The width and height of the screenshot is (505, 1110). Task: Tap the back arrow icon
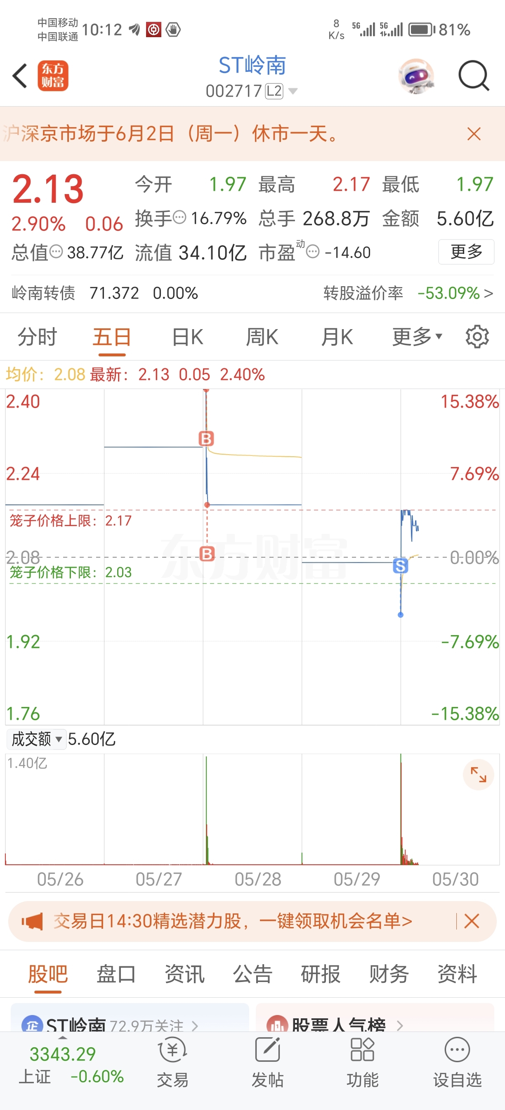pyautogui.click(x=20, y=76)
